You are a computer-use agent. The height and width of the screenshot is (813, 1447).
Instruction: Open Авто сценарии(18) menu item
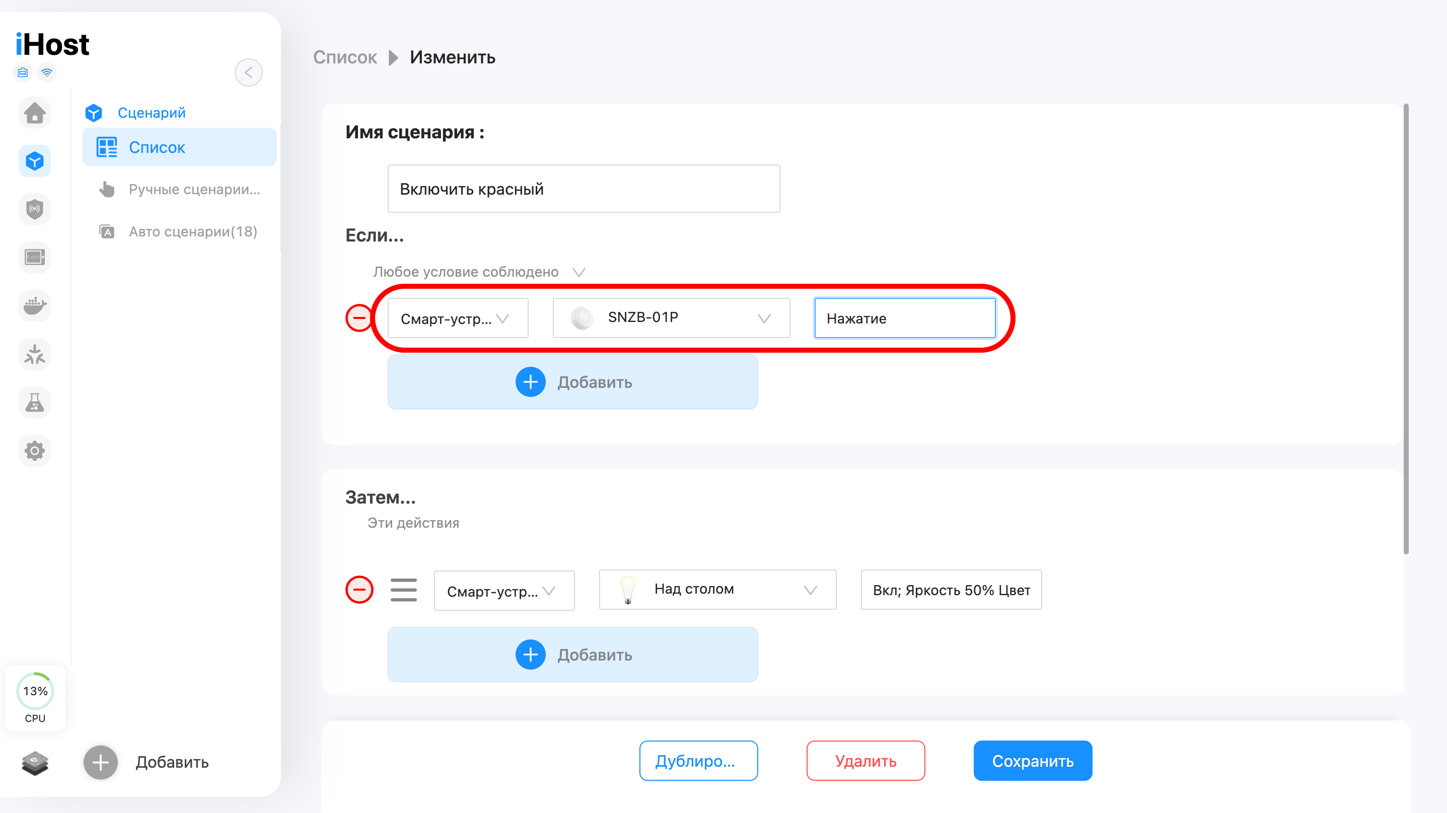(x=193, y=232)
